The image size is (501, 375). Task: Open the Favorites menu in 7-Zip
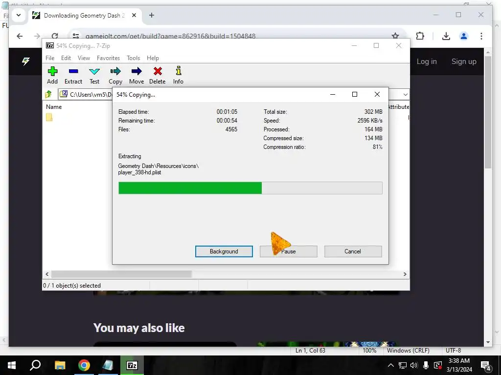(x=108, y=58)
